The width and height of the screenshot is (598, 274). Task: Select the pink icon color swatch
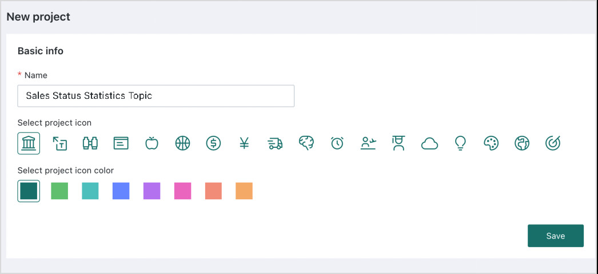pos(183,191)
